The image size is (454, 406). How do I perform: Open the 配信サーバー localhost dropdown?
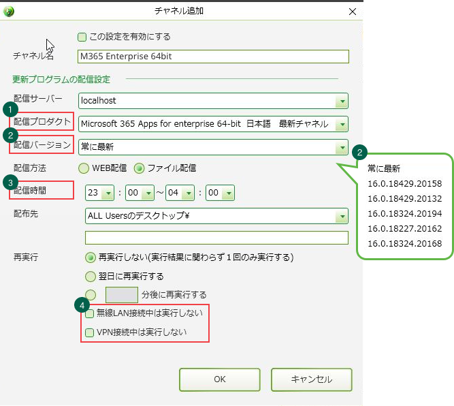click(213, 101)
